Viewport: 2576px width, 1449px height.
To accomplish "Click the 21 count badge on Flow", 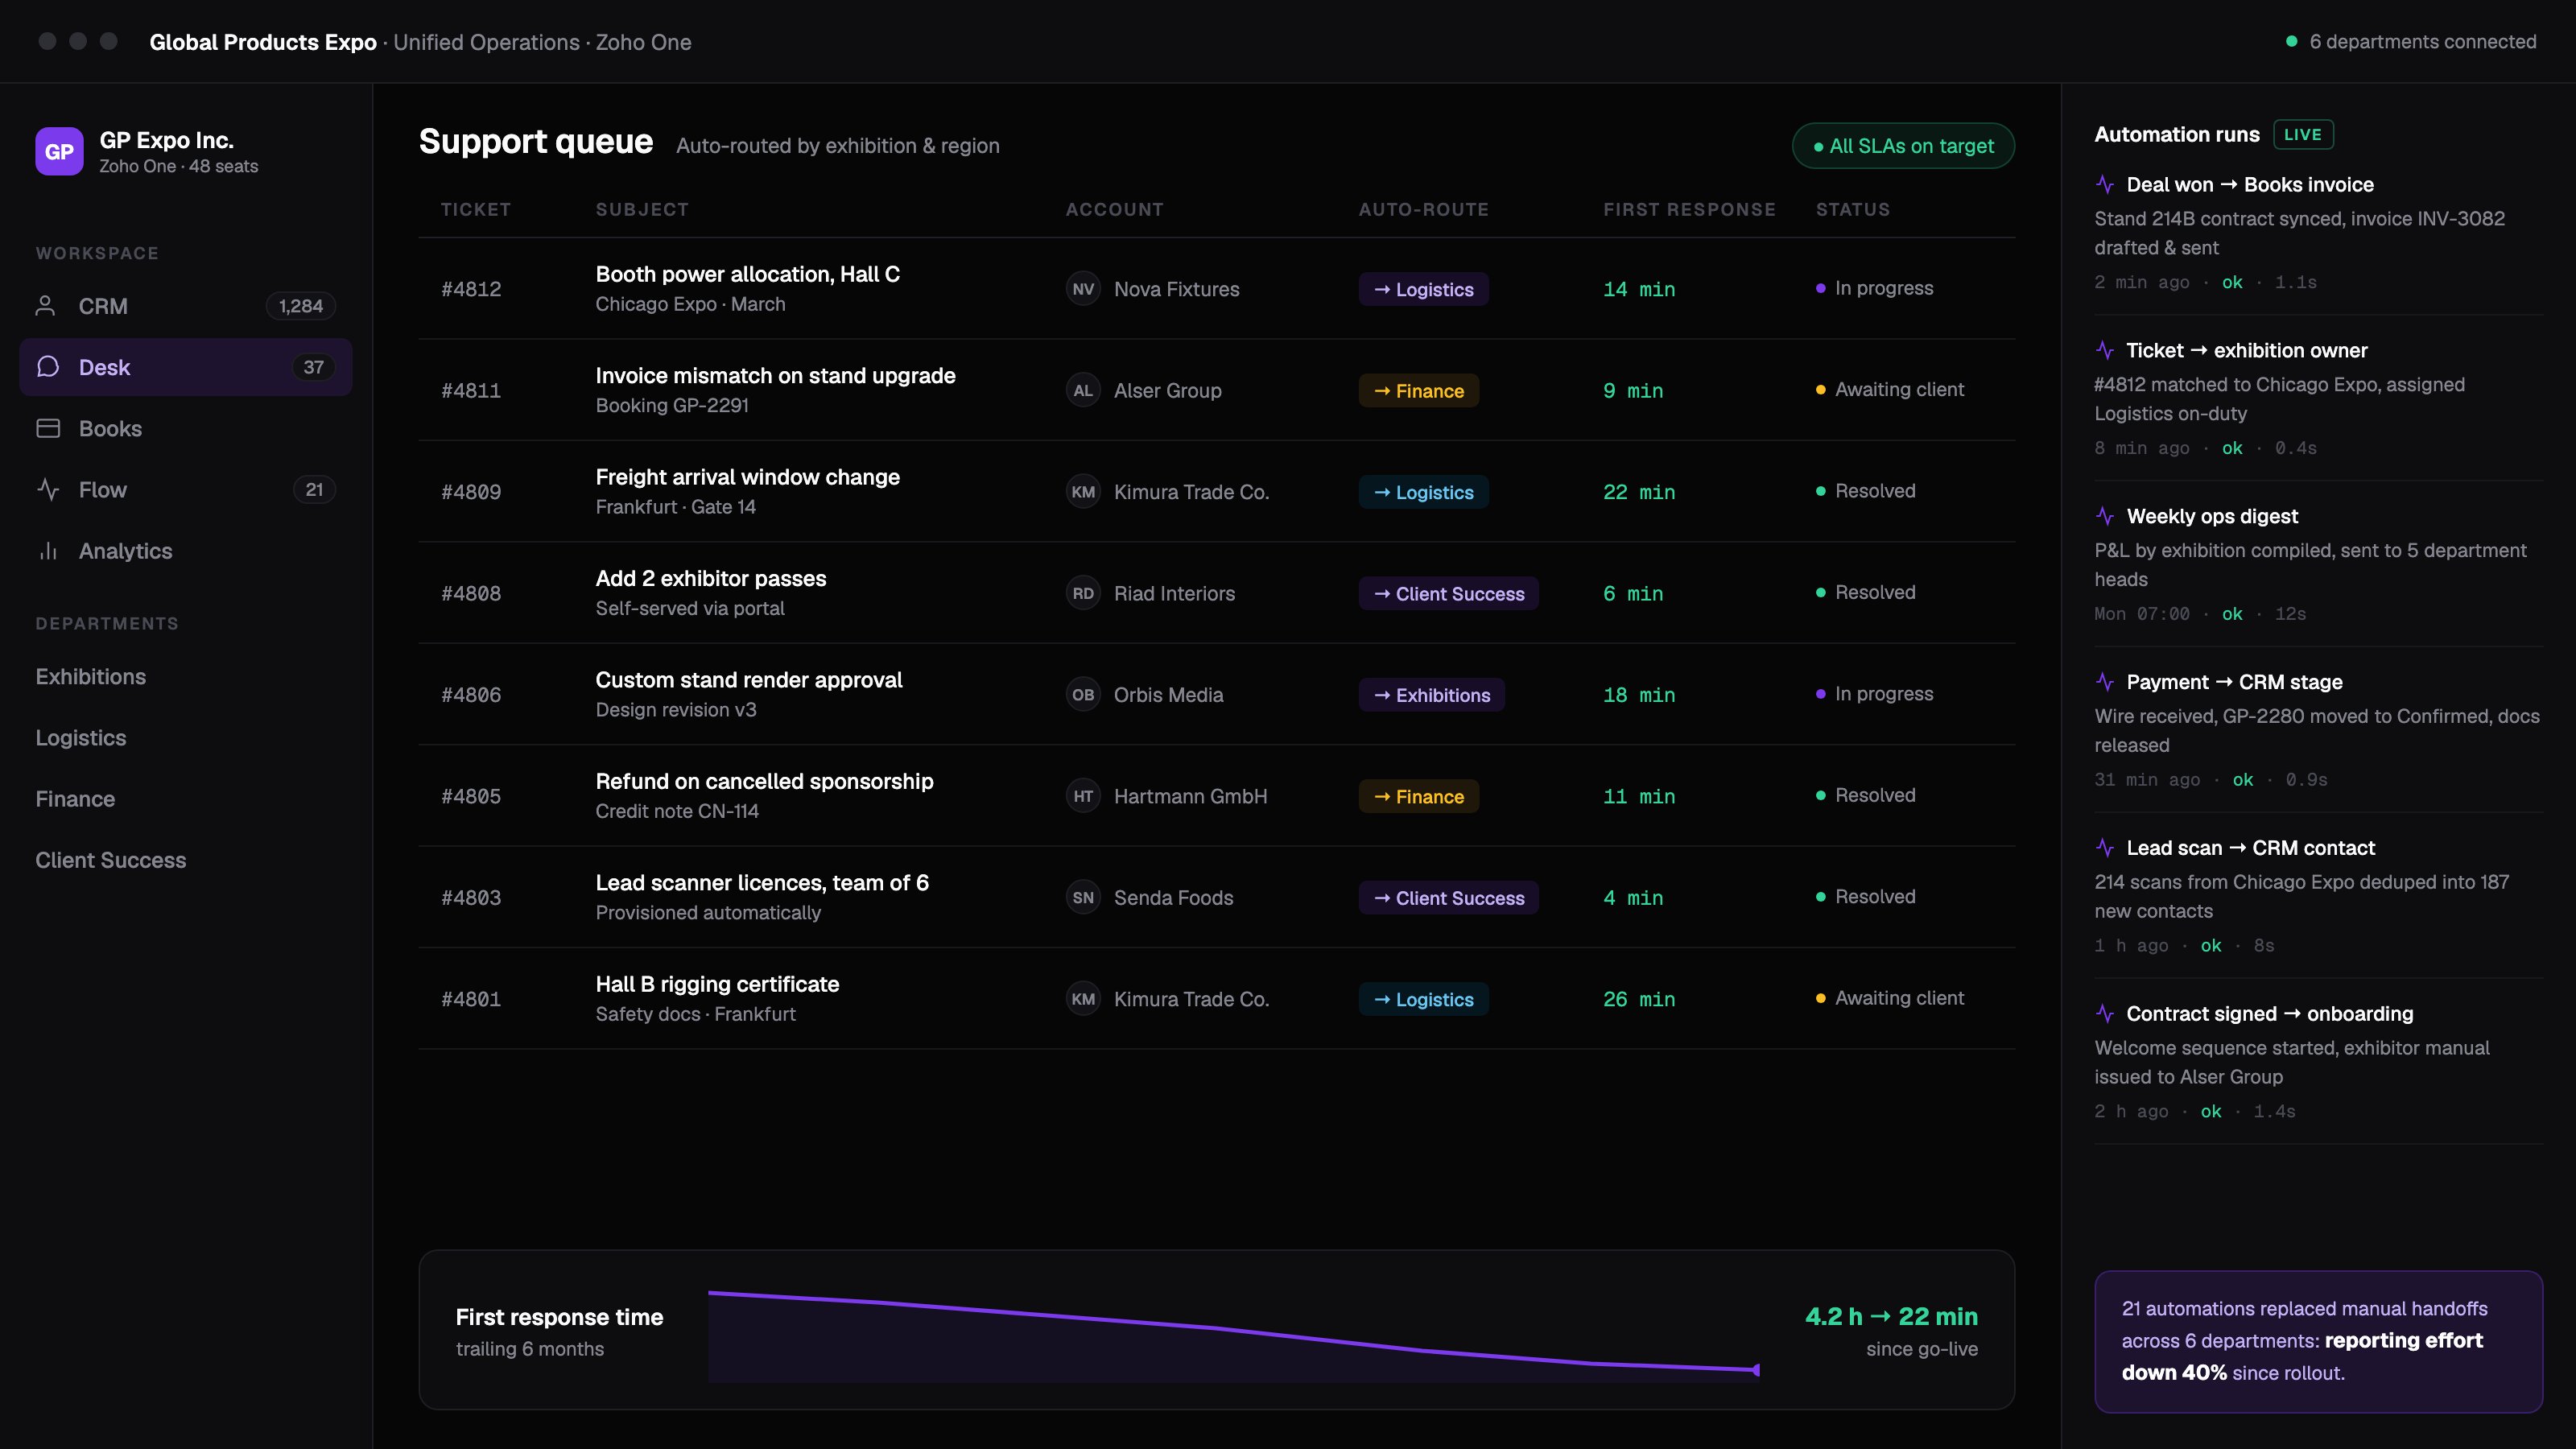I will click(314, 489).
